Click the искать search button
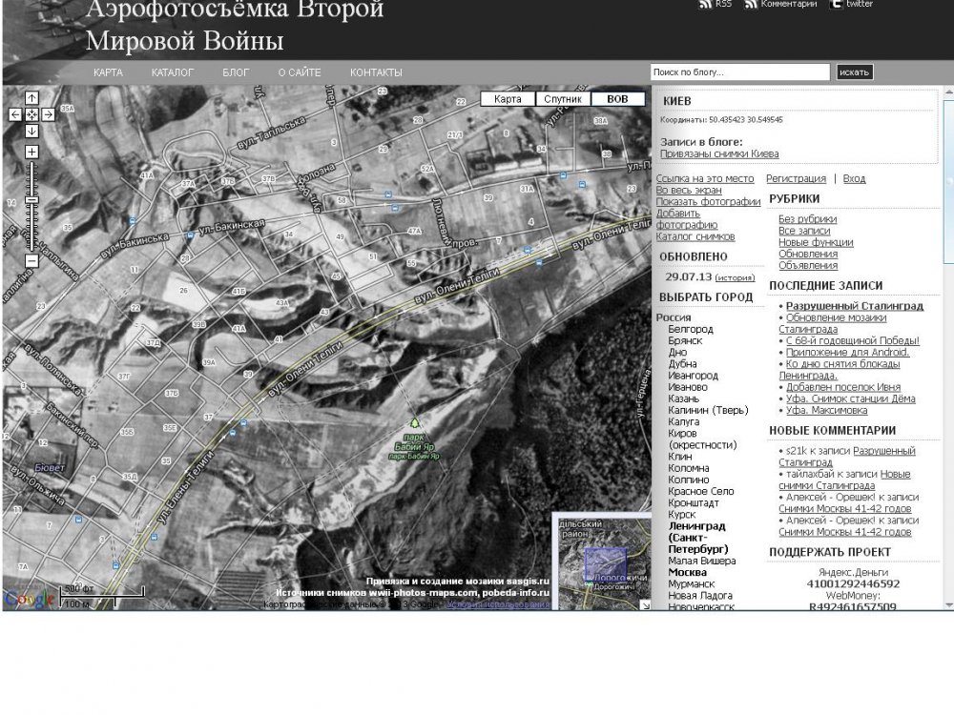The width and height of the screenshot is (954, 715). 854,72
